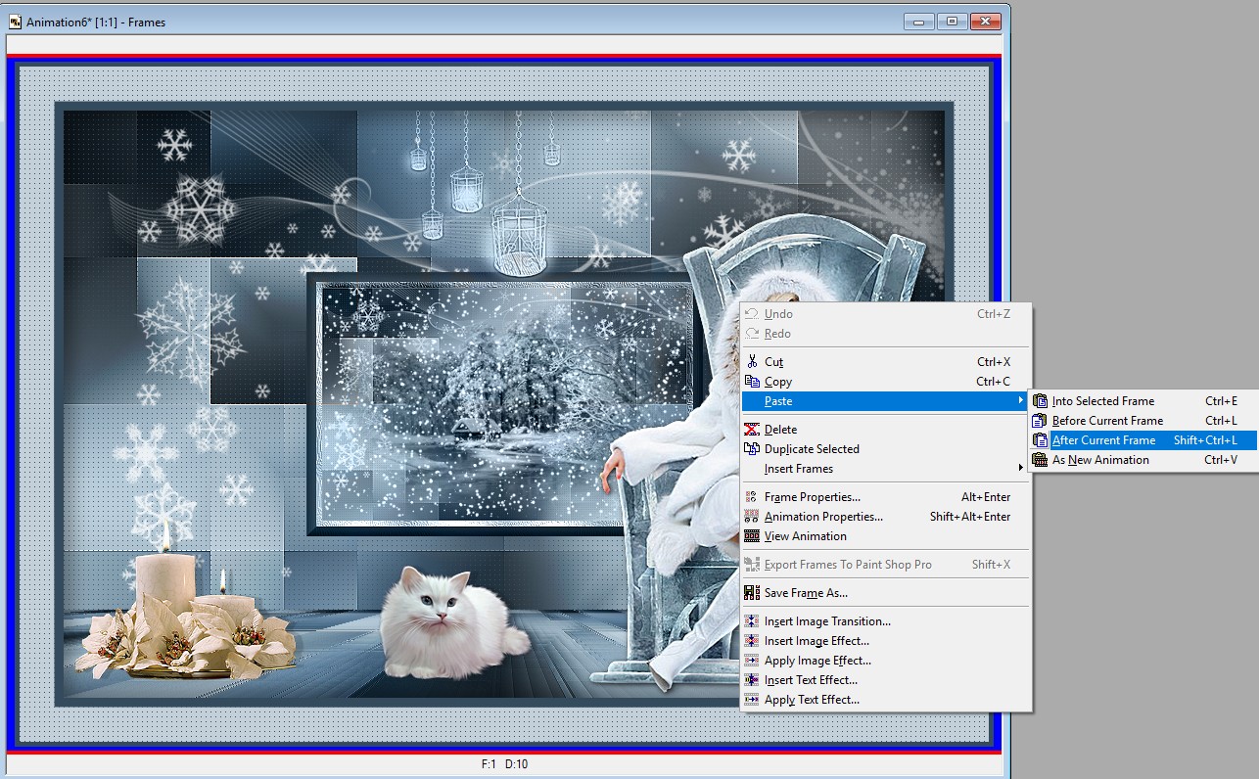This screenshot has width=1259, height=779.
Task: Choose View Animation entry
Action: (x=884, y=536)
